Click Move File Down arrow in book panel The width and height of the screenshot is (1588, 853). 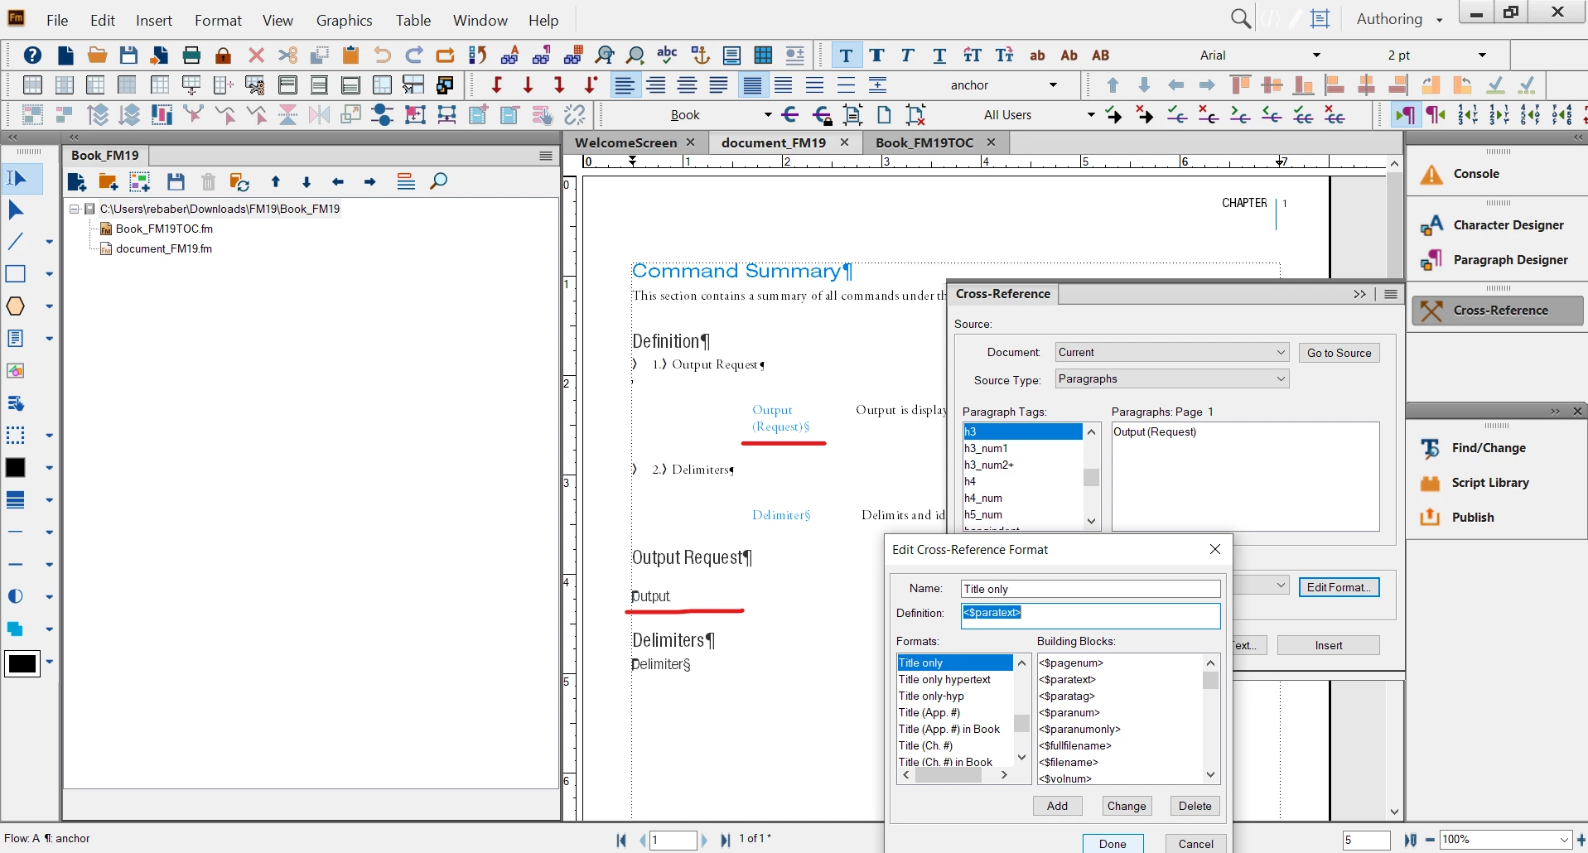click(x=306, y=182)
